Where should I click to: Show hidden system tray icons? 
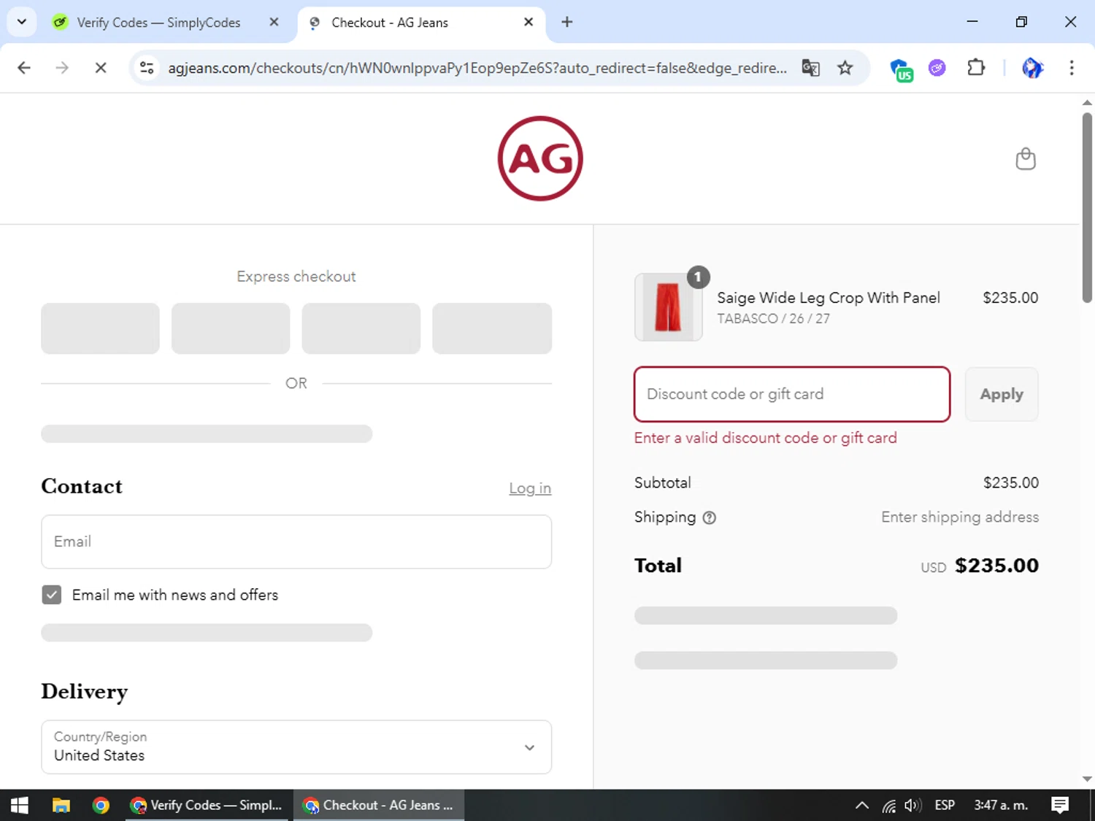point(862,805)
